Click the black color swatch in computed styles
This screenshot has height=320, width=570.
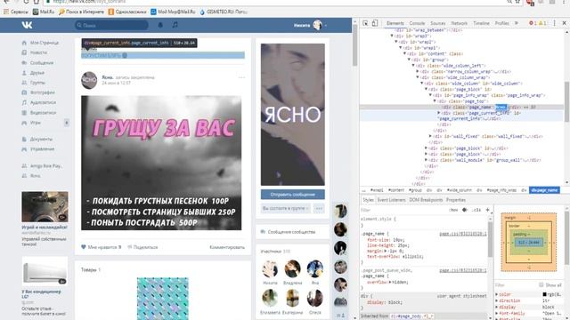click(544, 294)
